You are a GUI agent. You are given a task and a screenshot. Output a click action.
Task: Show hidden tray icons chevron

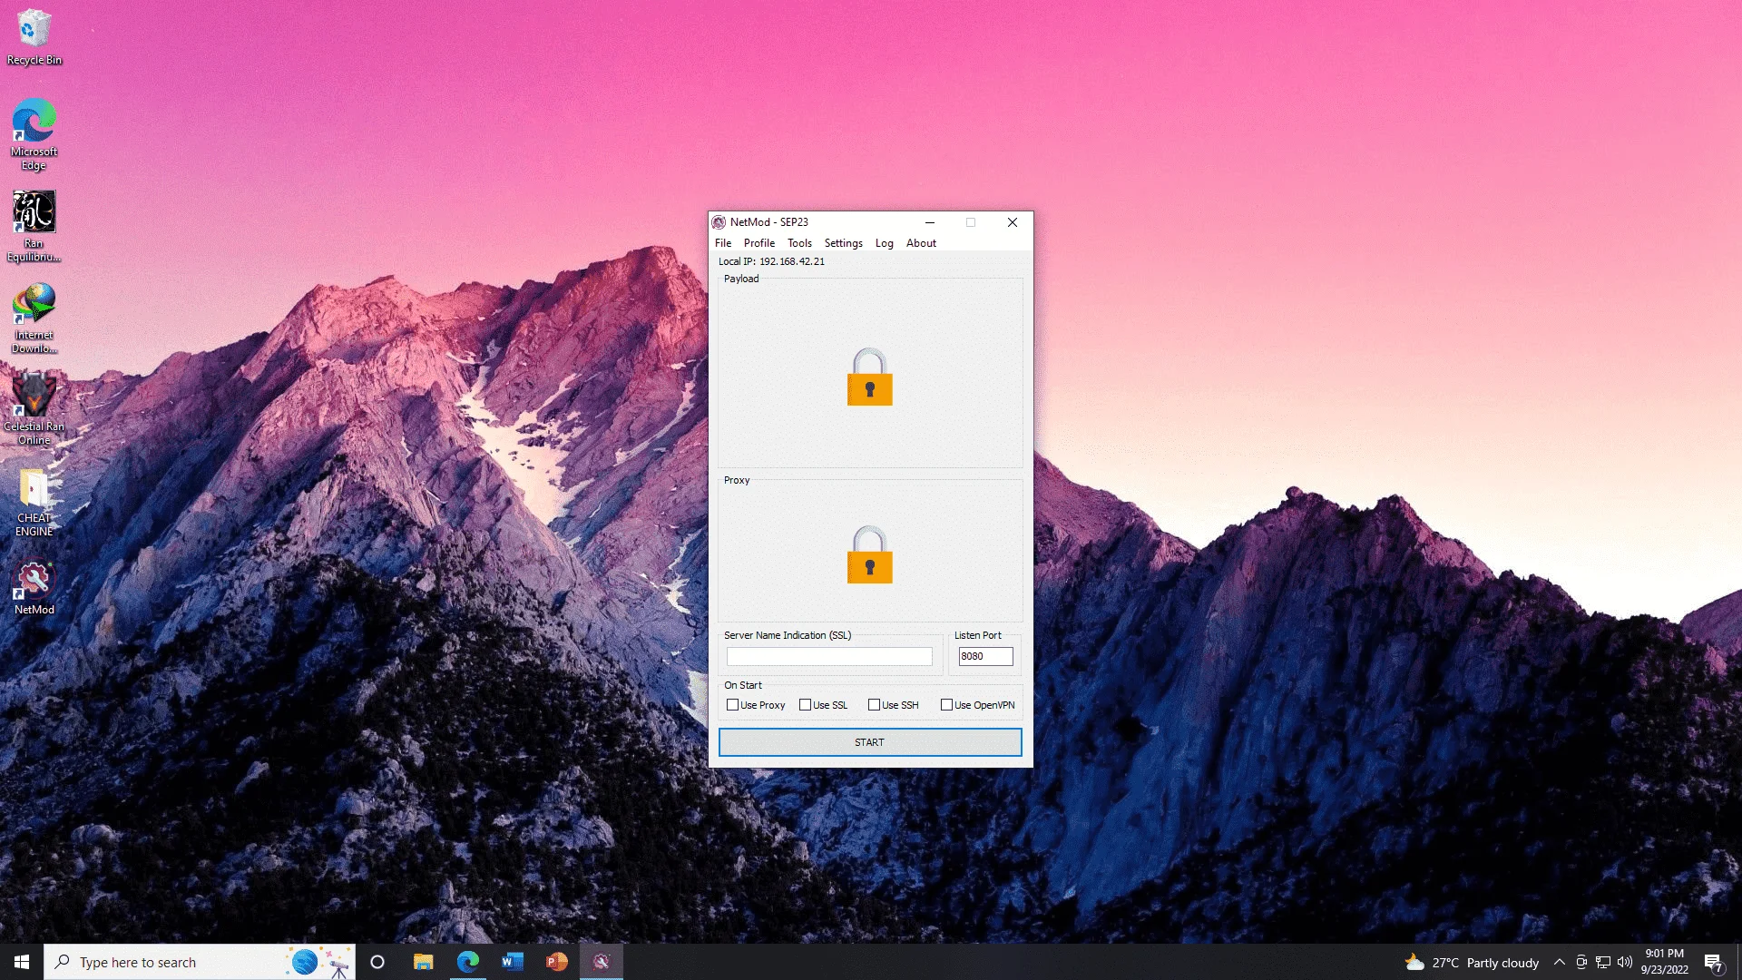coord(1559,962)
